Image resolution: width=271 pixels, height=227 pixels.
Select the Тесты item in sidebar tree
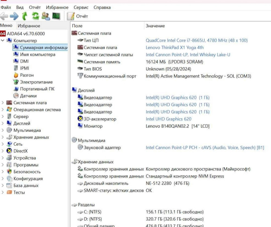pos(19,193)
